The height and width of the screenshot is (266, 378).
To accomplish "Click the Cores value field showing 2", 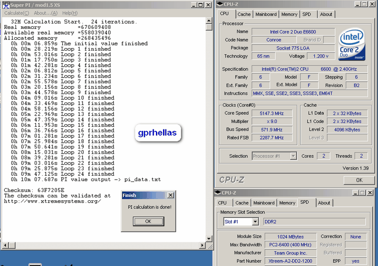I will (324, 156).
